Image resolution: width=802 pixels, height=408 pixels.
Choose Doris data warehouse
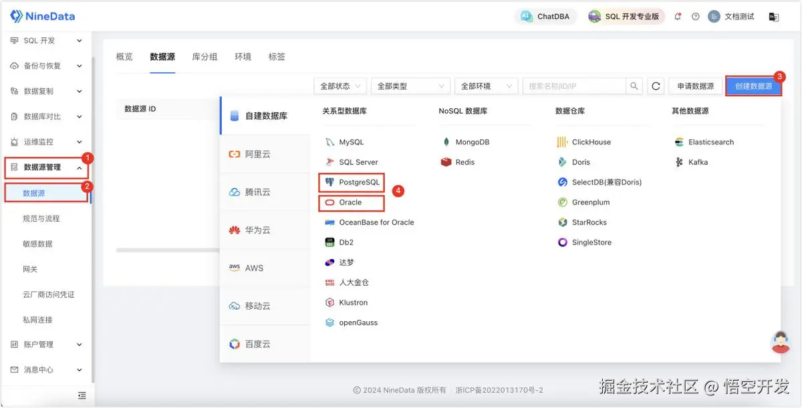[574, 162]
